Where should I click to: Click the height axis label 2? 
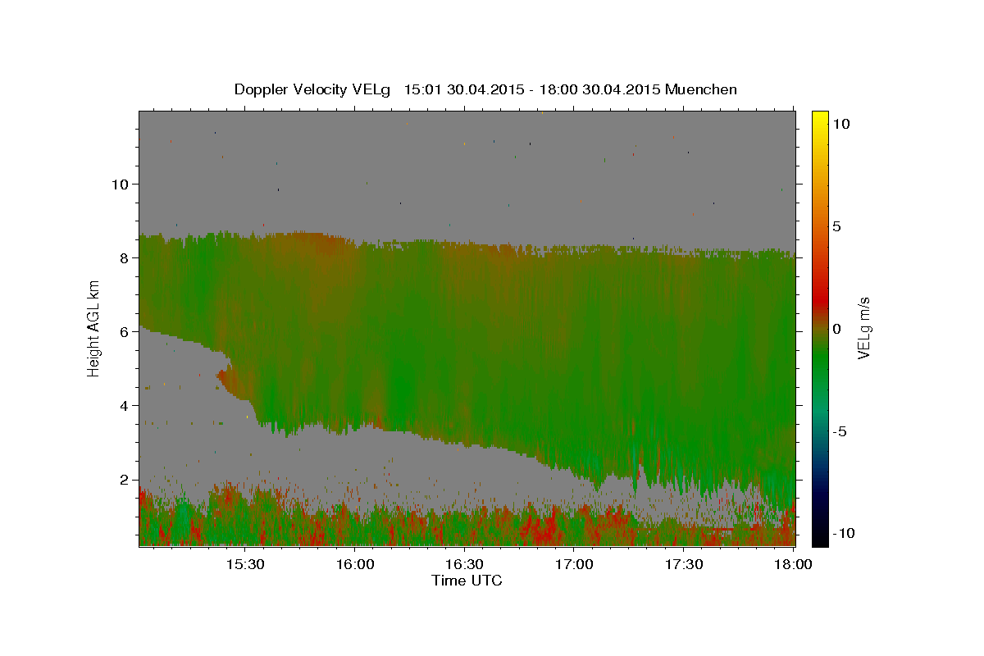[x=125, y=480]
